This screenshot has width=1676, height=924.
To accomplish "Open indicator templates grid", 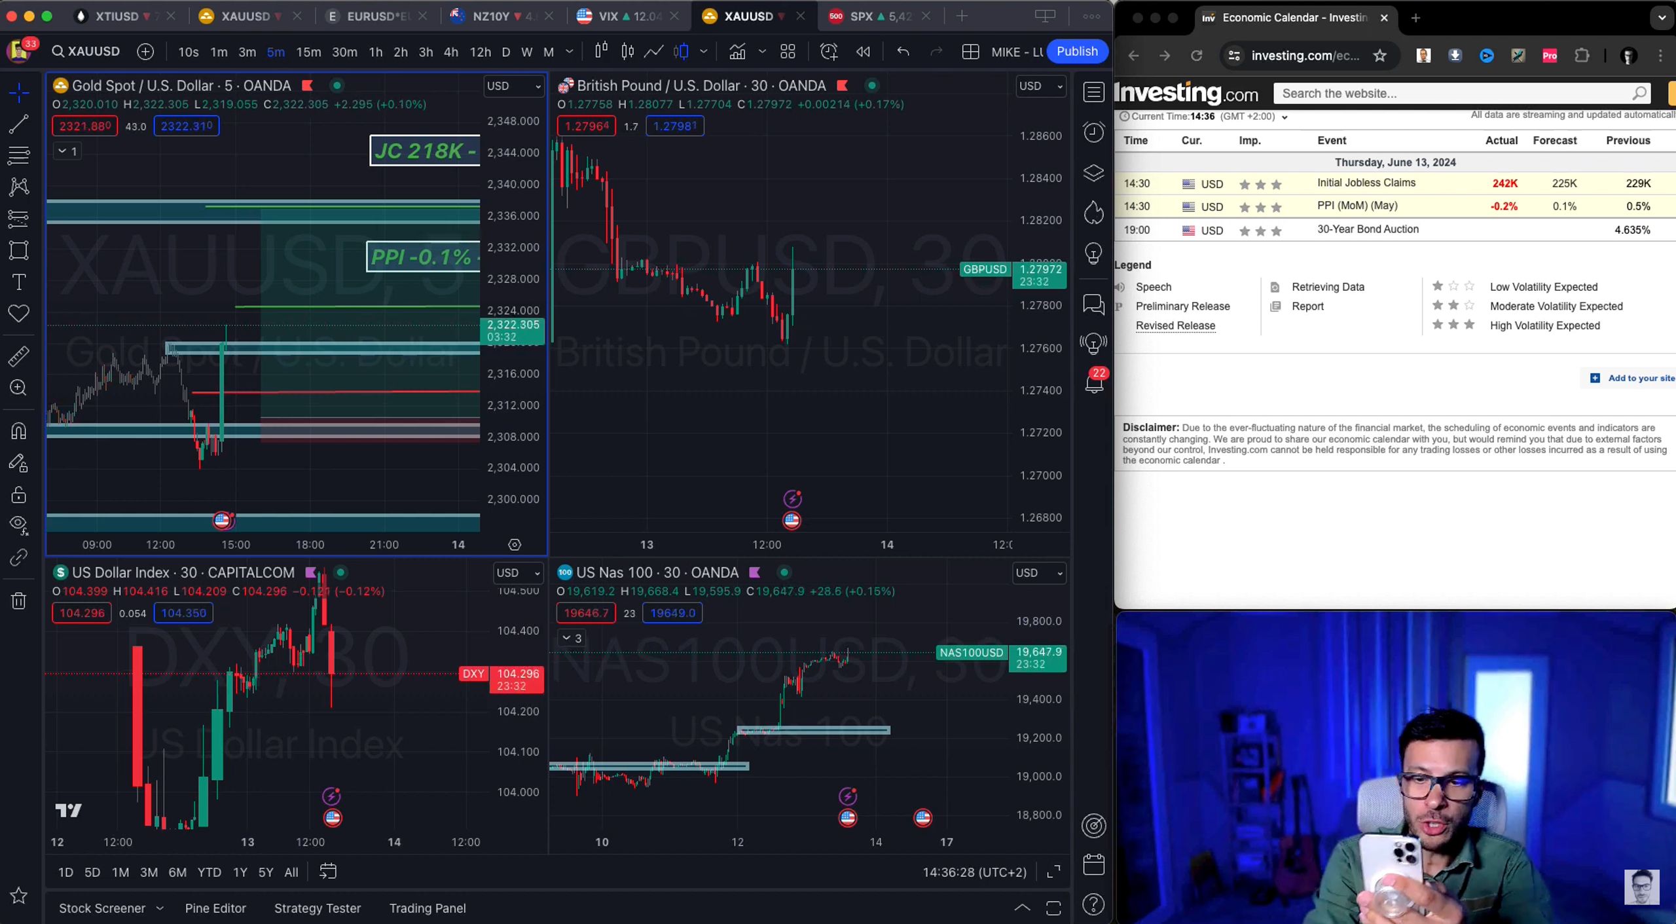I will [788, 51].
